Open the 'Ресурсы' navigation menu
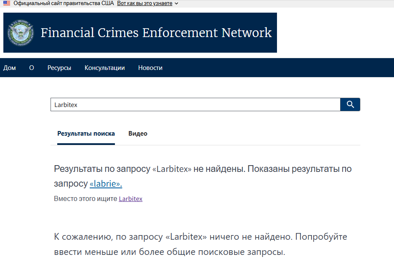The width and height of the screenshot is (394, 265). coord(59,68)
